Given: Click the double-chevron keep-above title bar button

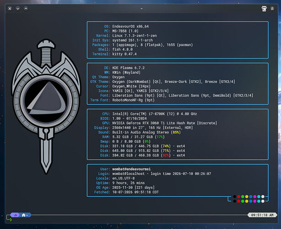Looking at the screenshot, I should [x=272, y=9].
